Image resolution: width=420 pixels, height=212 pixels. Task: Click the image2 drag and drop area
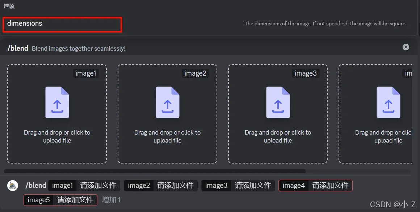[x=167, y=136]
